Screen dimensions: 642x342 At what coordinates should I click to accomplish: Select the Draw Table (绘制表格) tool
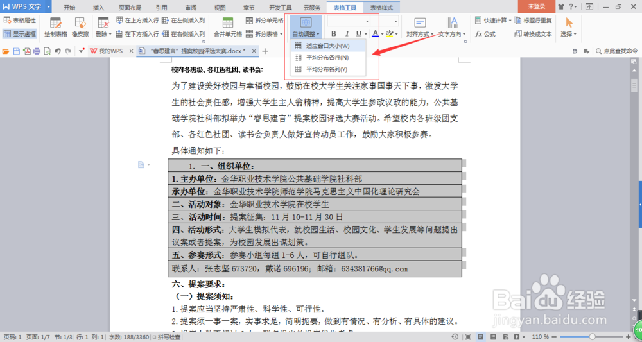click(56, 27)
